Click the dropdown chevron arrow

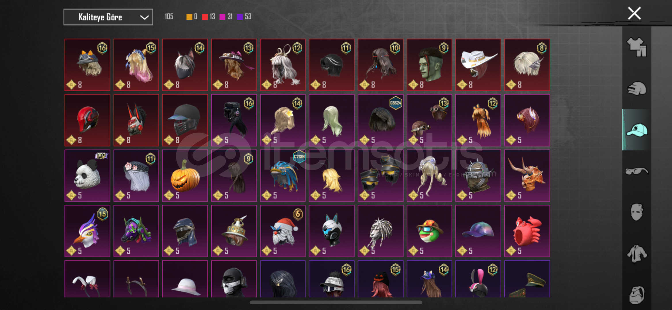click(x=144, y=18)
